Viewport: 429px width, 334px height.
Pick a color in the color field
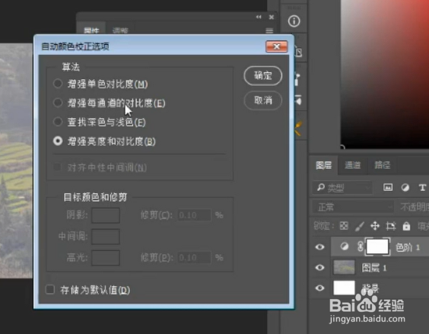(385, 74)
